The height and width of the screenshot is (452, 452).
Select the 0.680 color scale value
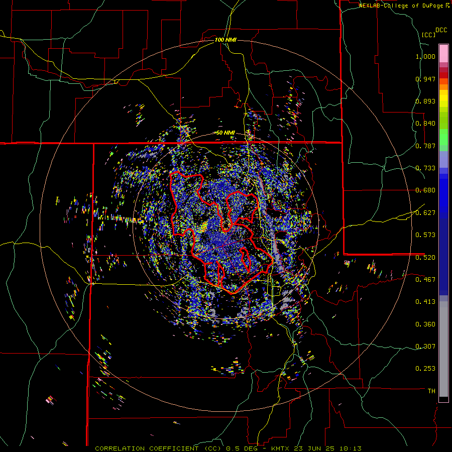coord(425,190)
